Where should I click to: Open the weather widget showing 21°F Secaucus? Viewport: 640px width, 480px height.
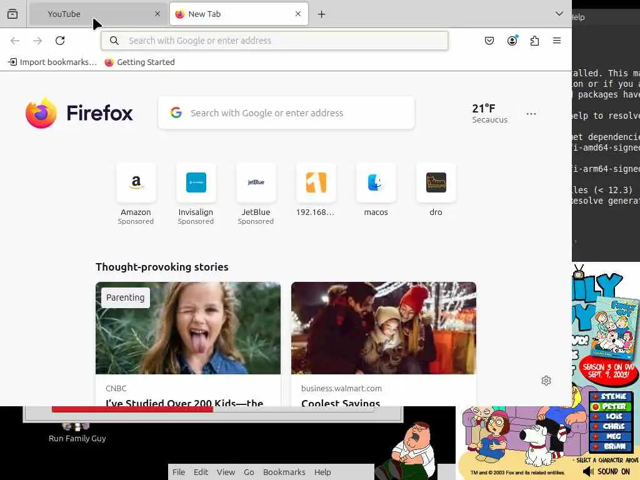click(490, 113)
